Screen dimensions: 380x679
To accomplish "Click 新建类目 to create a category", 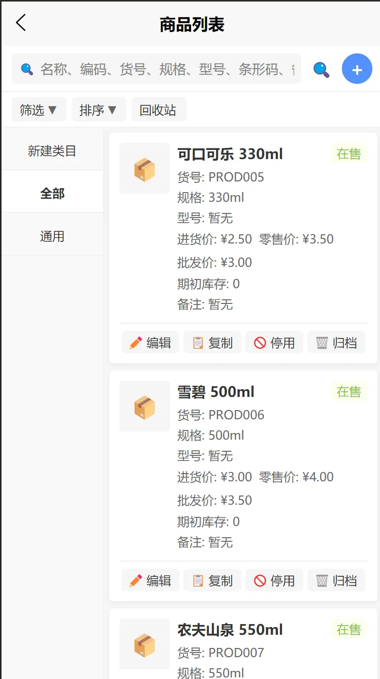I will pos(52,151).
